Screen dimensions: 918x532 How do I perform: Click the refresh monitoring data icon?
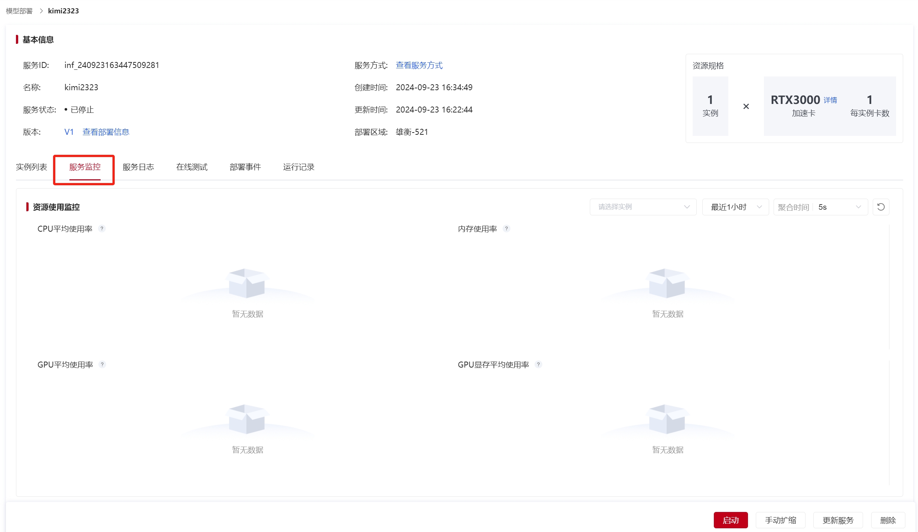881,207
